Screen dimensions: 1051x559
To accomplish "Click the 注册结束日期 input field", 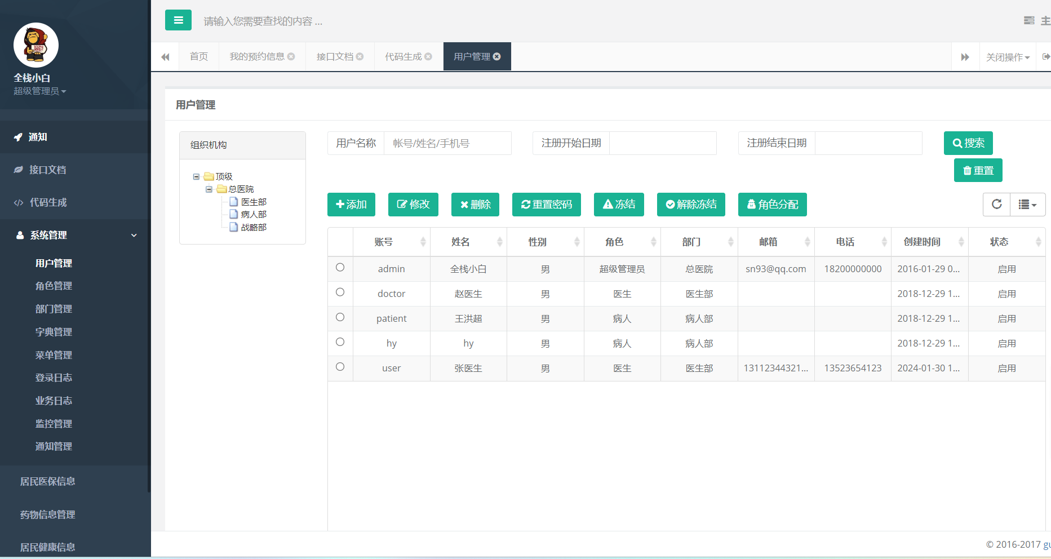I will 868,143.
